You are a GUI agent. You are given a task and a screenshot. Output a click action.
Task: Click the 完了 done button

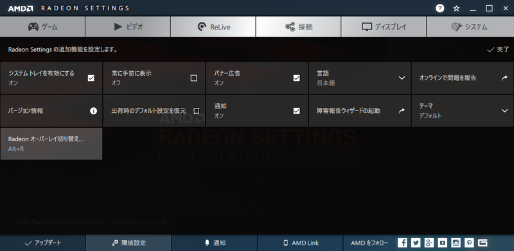point(499,49)
